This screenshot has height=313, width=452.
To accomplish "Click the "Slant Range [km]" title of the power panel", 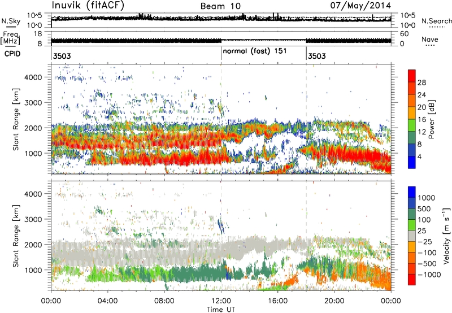I will [16, 119].
